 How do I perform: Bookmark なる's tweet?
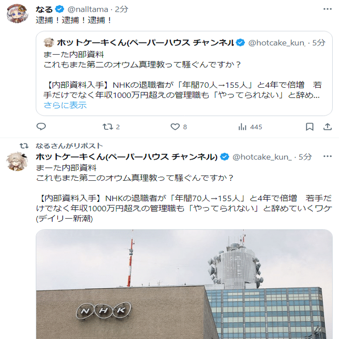click(310, 127)
